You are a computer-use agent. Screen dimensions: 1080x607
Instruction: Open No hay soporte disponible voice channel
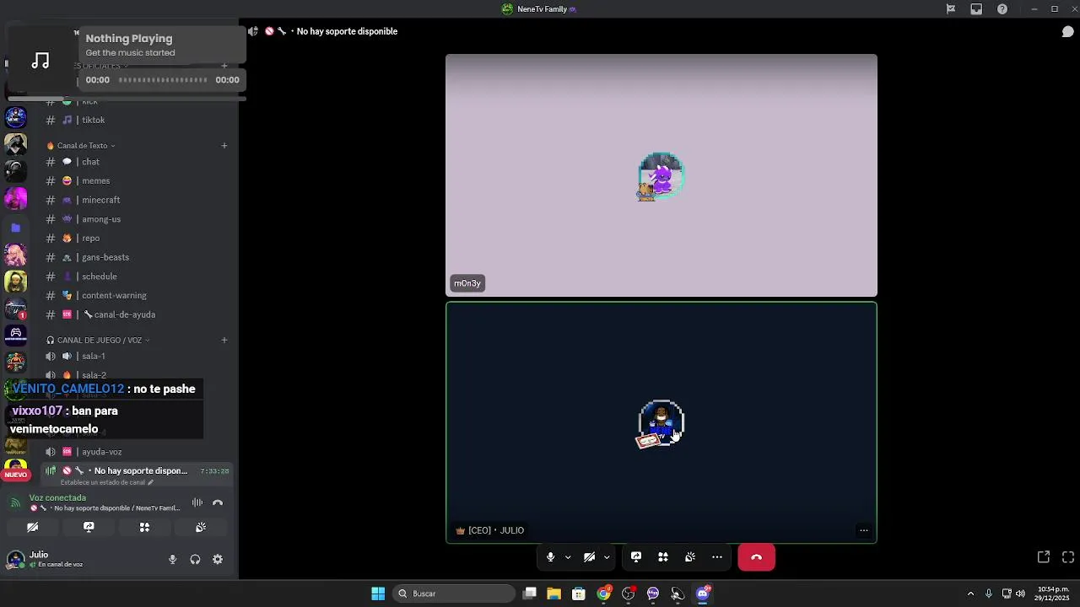point(135,471)
